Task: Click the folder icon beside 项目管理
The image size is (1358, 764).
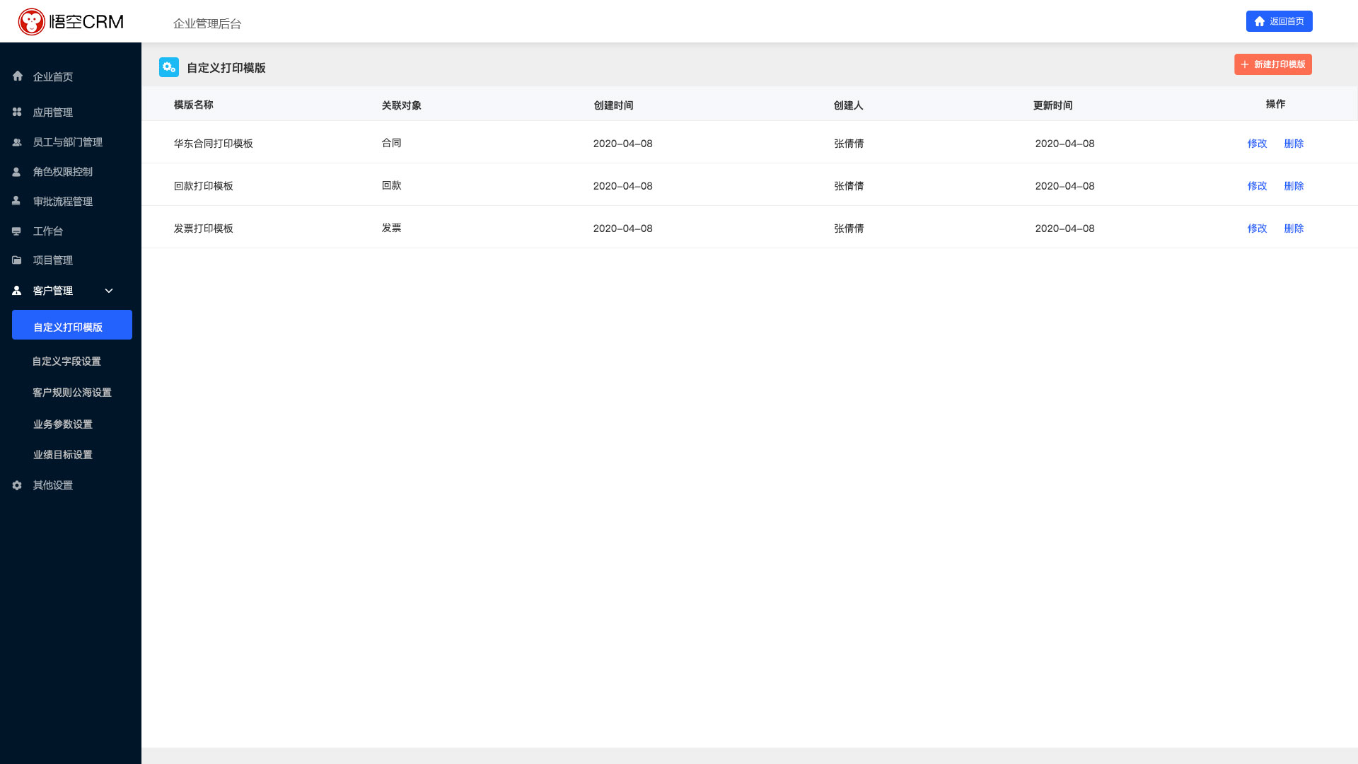Action: pyautogui.click(x=16, y=260)
